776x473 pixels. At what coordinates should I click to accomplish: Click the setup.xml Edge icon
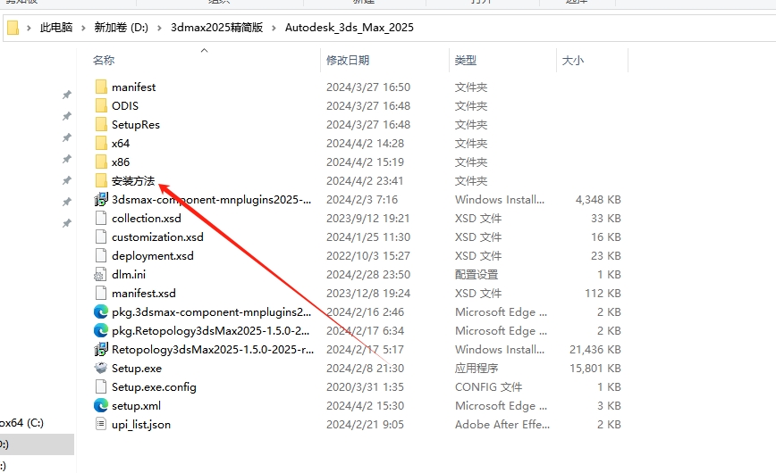point(101,406)
